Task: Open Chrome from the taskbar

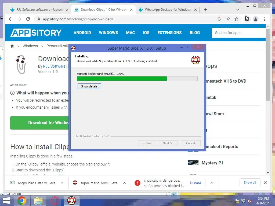Action: pos(22,201)
